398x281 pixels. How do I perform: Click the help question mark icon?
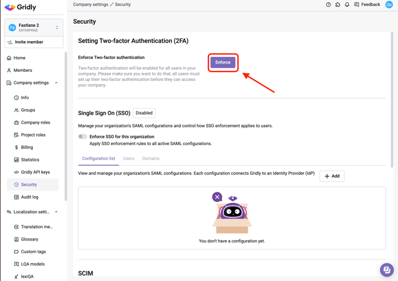pyautogui.click(x=328, y=5)
